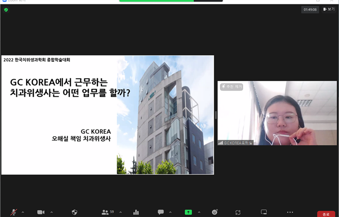Click the slide line 치과위생사는 어떤 업무를 할까?
Viewport: 339px width, 217px height.
click(x=70, y=93)
